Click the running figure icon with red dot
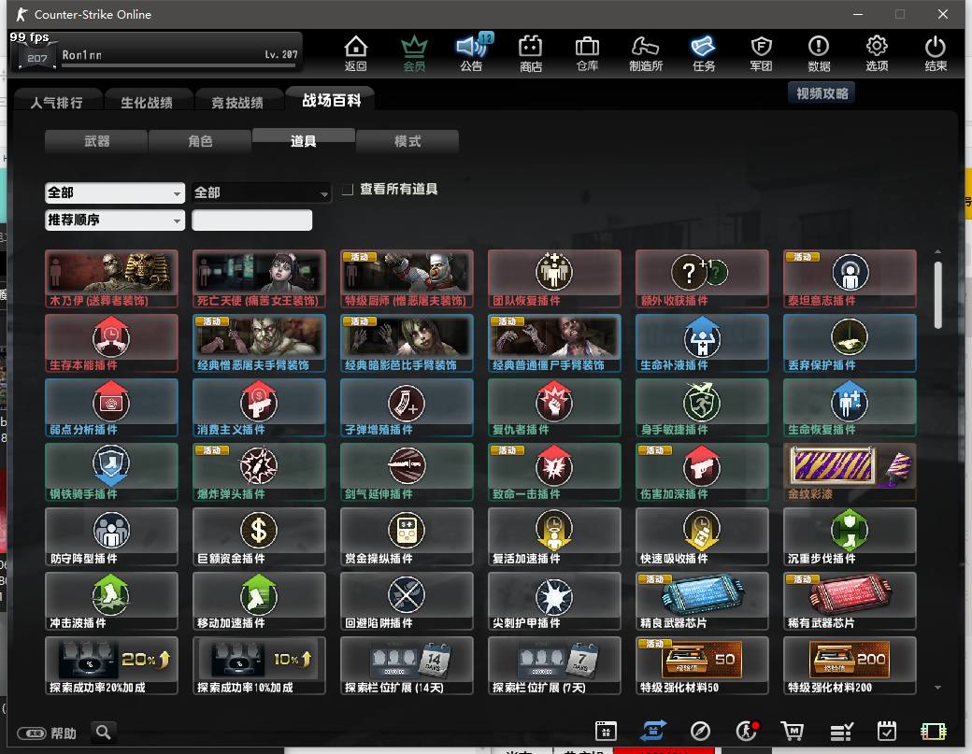 747,731
